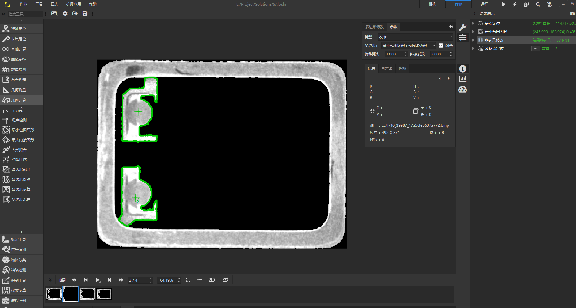Open the histogram chart icon

(462, 79)
